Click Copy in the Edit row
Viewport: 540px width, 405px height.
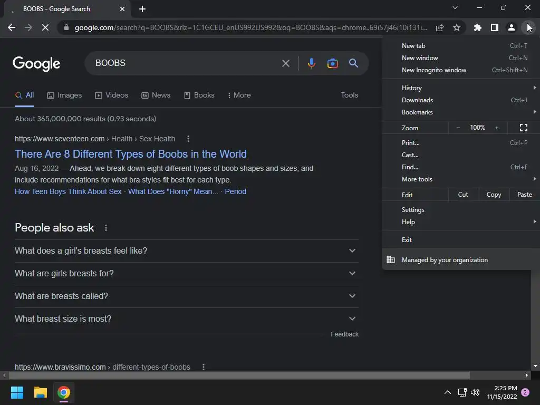[x=494, y=195]
